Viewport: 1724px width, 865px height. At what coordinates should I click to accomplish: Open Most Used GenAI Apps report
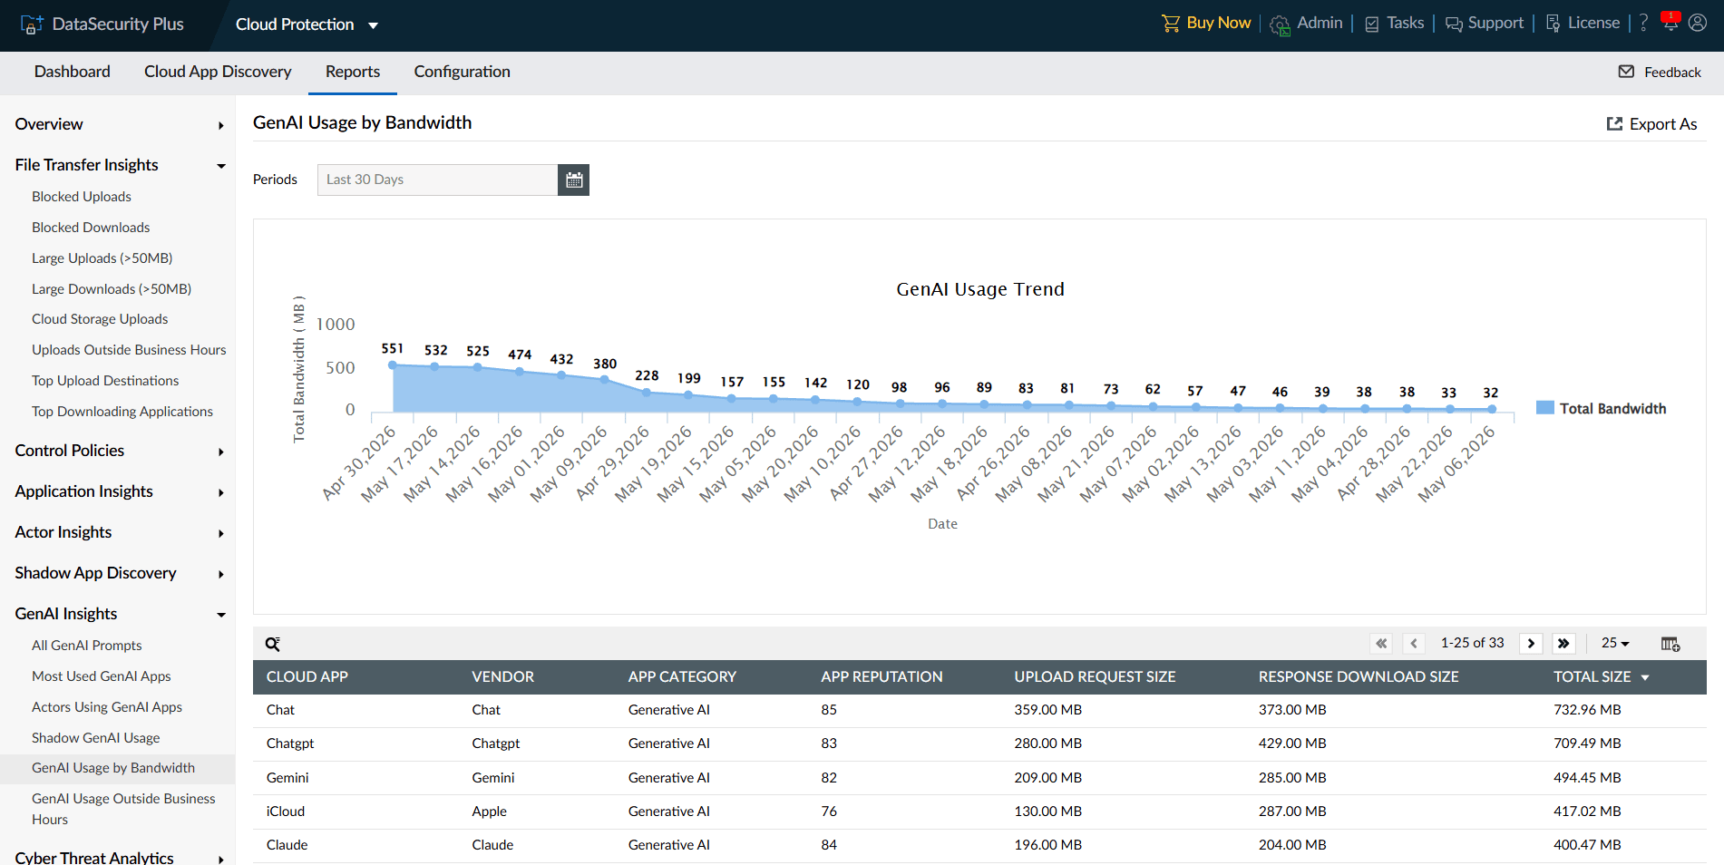102,676
